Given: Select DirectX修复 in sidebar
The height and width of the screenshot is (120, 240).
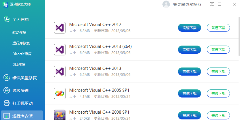Looking at the screenshot, I should pos(22,54).
